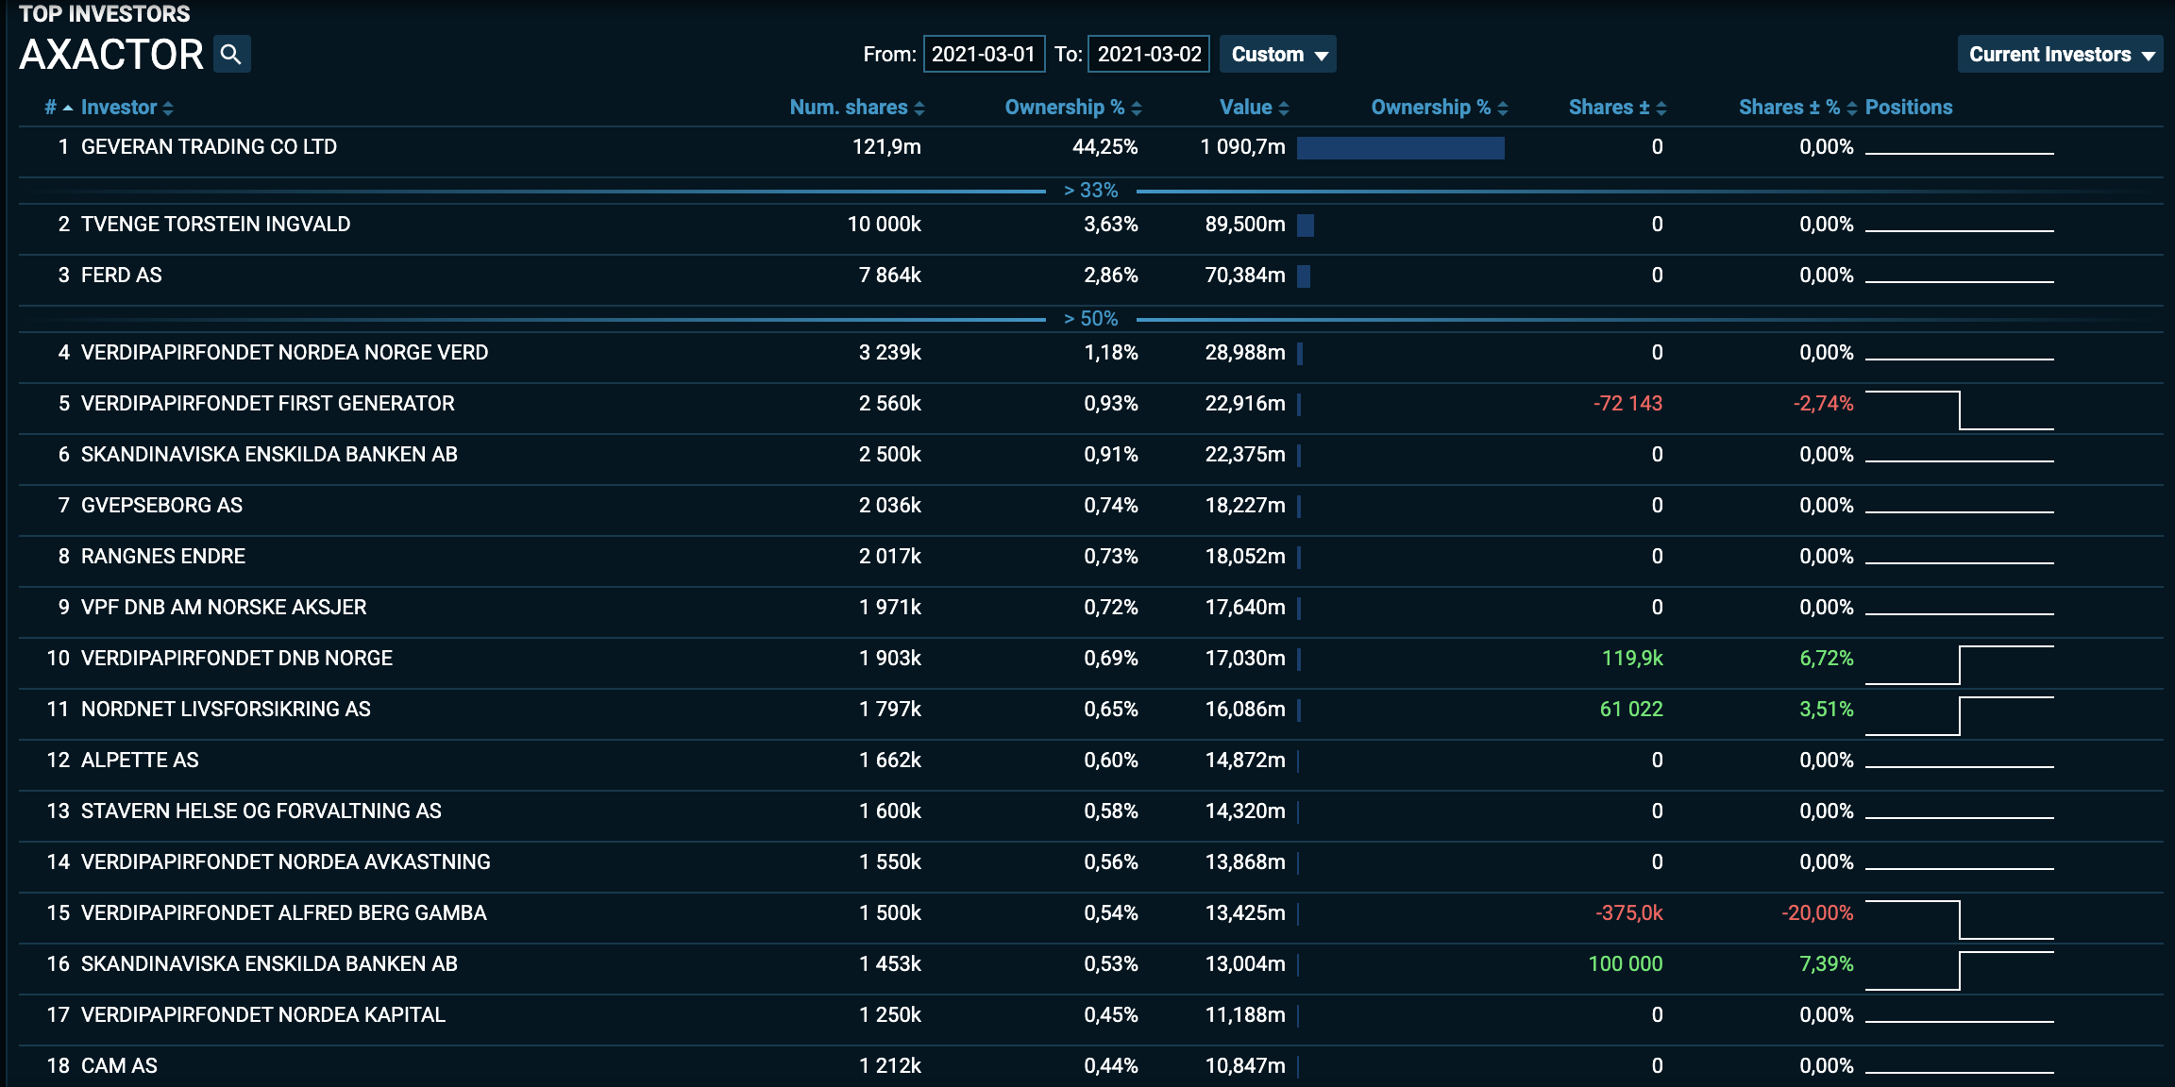This screenshot has width=2175, height=1087.
Task: Click the sort arrows beside Num. shares
Action: pos(919,109)
